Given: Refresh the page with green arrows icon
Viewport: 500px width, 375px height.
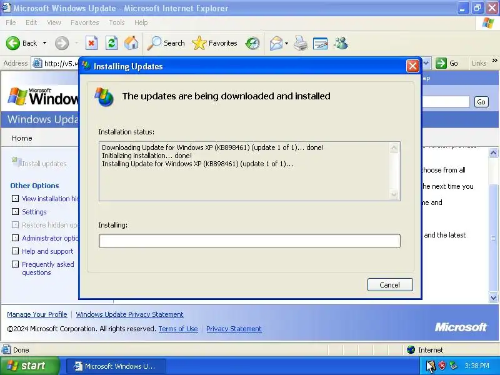Looking at the screenshot, I should tap(112, 43).
